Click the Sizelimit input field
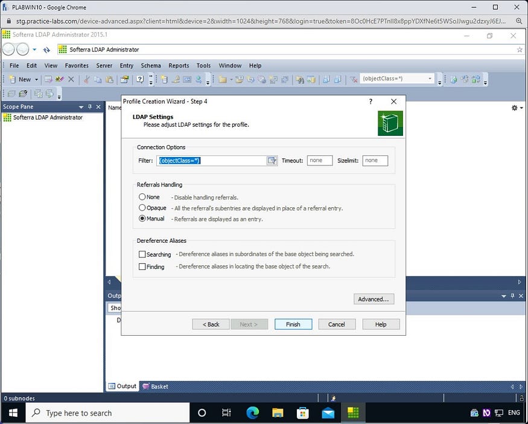 coord(375,161)
